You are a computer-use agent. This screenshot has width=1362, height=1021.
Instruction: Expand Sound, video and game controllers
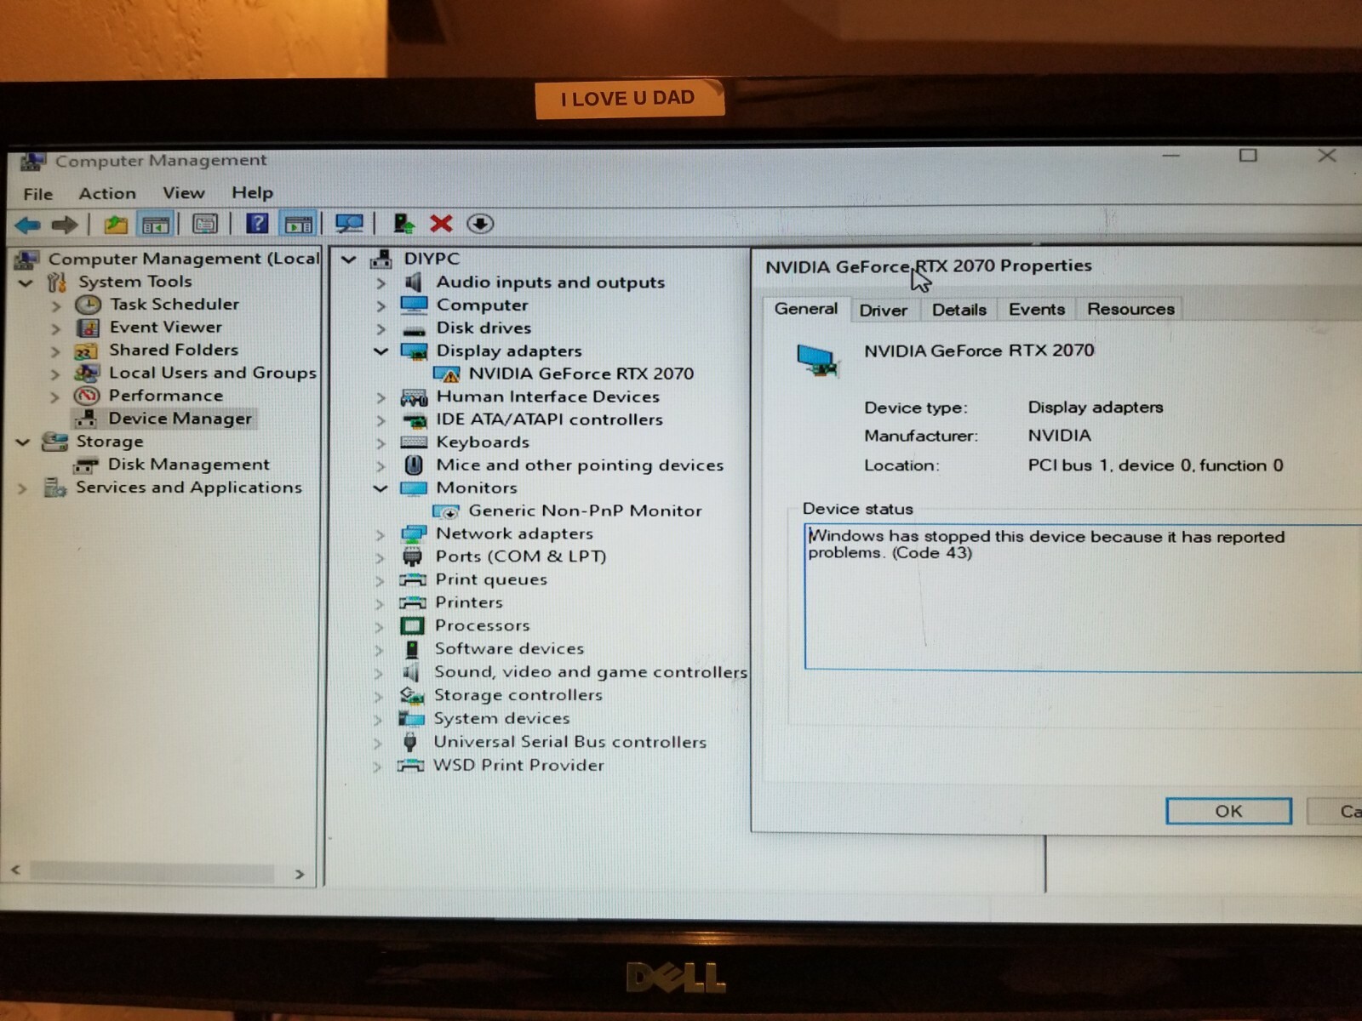379,673
